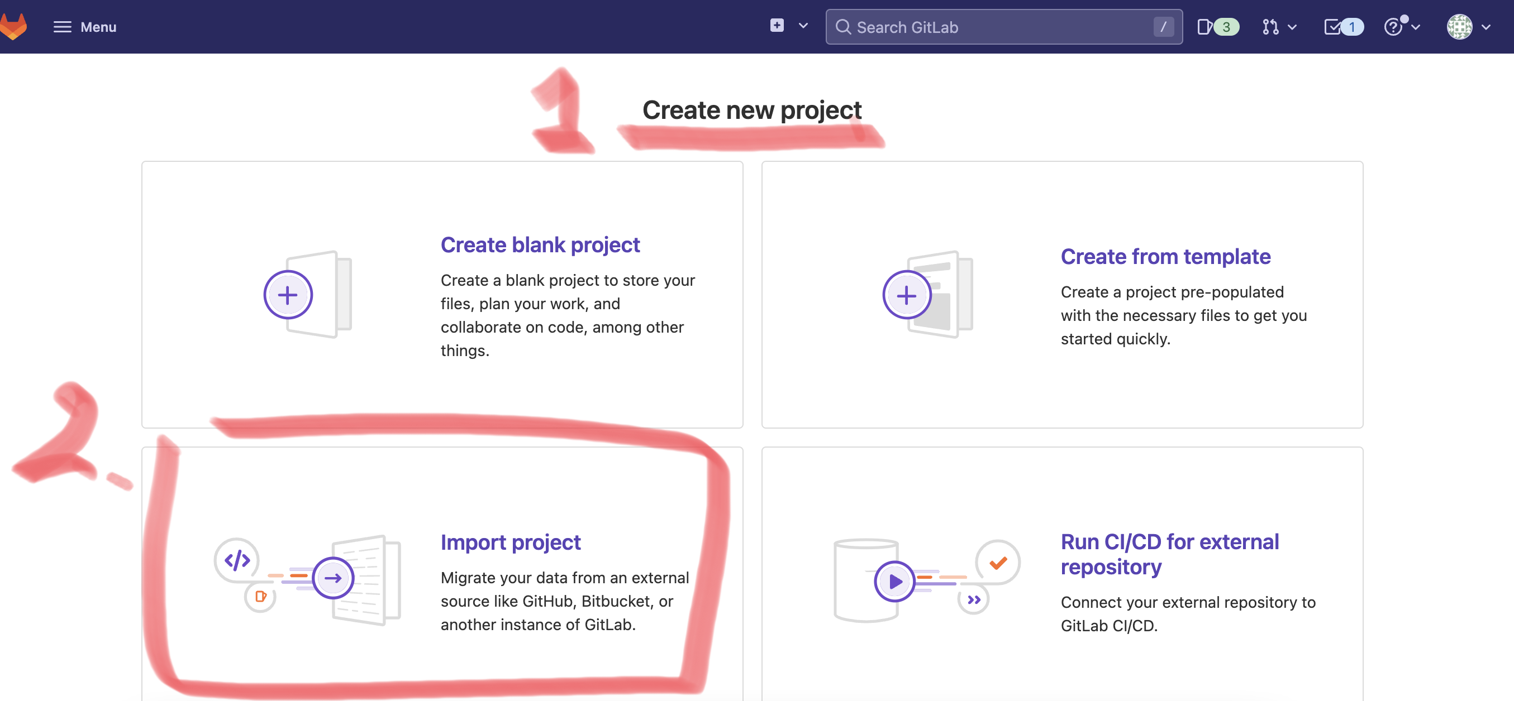Click the CI/CD double-chevron circle icon

coord(973,599)
